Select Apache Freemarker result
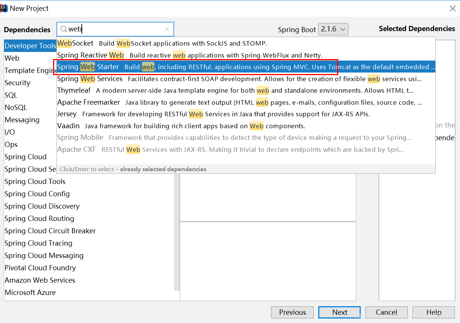This screenshot has height=323, width=460. pyautogui.click(x=246, y=102)
